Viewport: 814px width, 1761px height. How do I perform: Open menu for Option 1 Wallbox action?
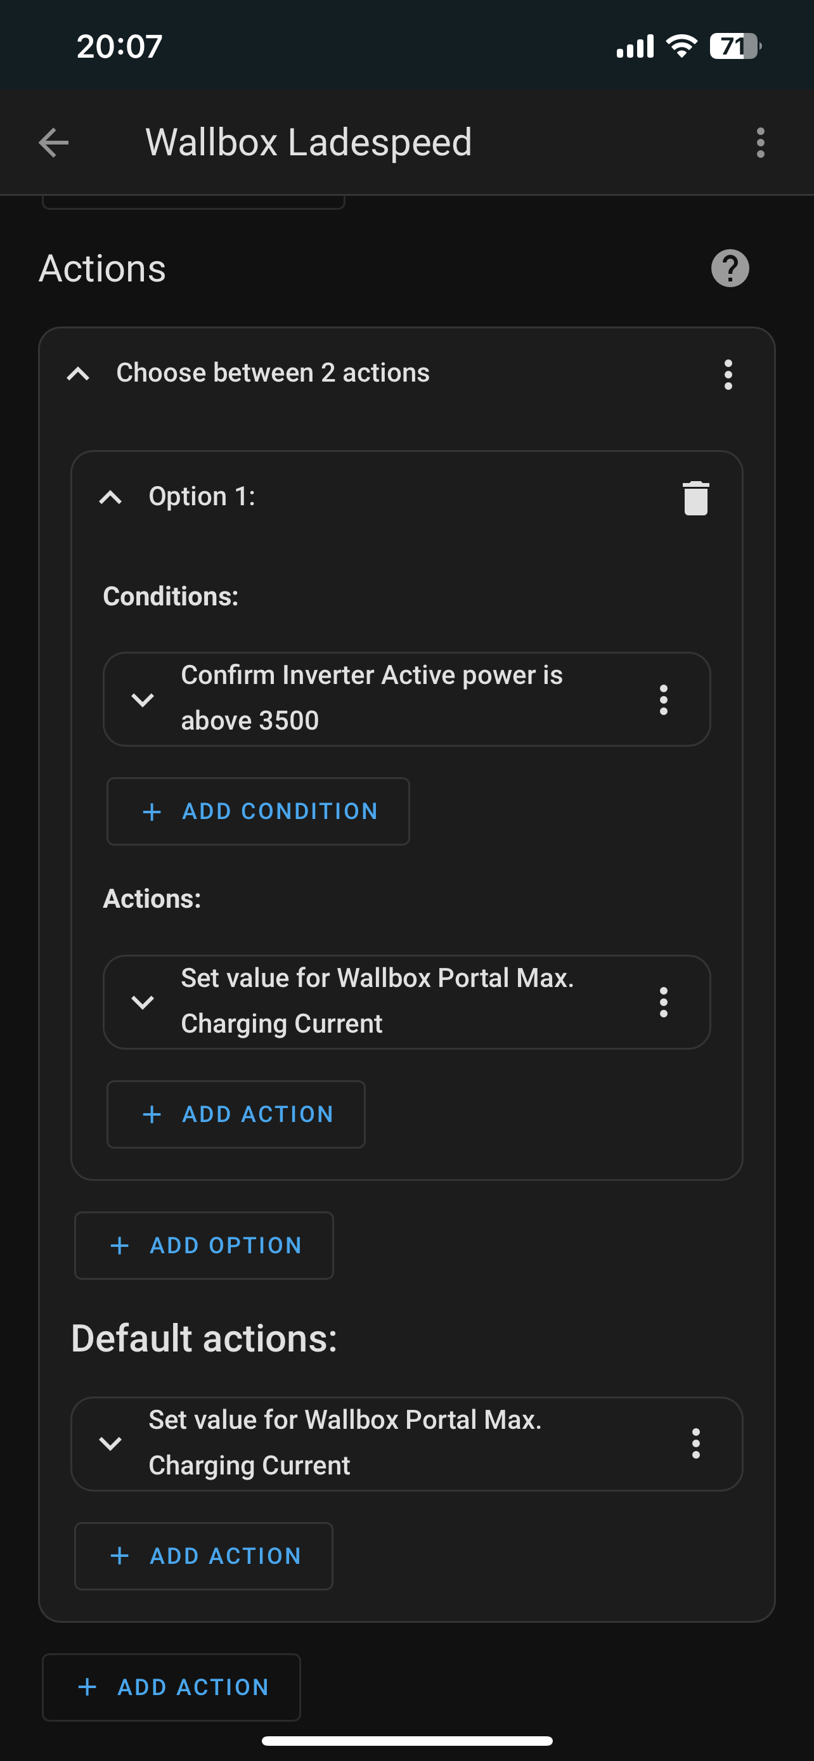[663, 1002]
